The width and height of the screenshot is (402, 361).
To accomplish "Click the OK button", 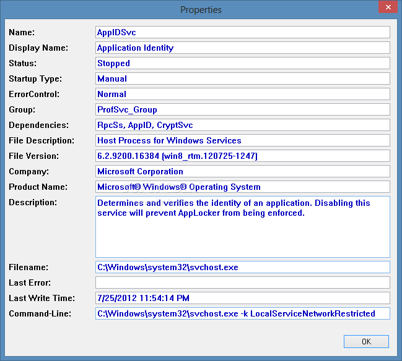I will pyautogui.click(x=366, y=342).
